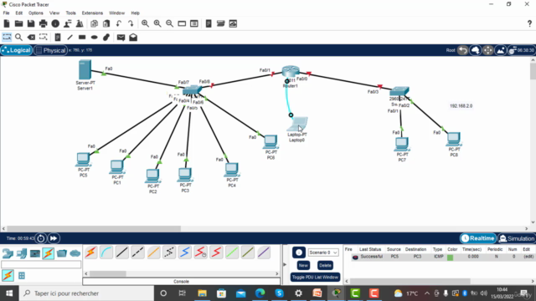Select the Place Note tool
This screenshot has width=536, height=301.
click(x=58, y=37)
